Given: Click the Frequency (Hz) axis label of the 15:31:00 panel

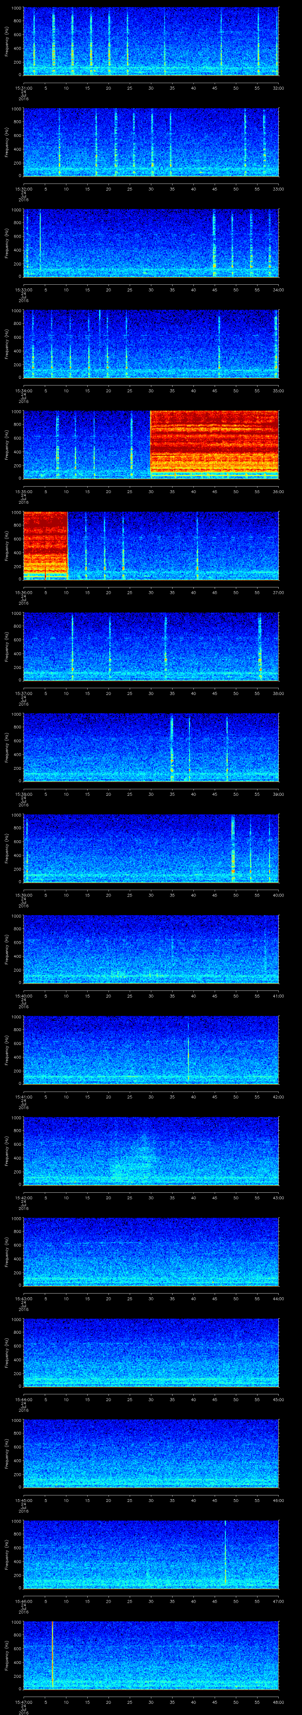Looking at the screenshot, I should (7, 41).
